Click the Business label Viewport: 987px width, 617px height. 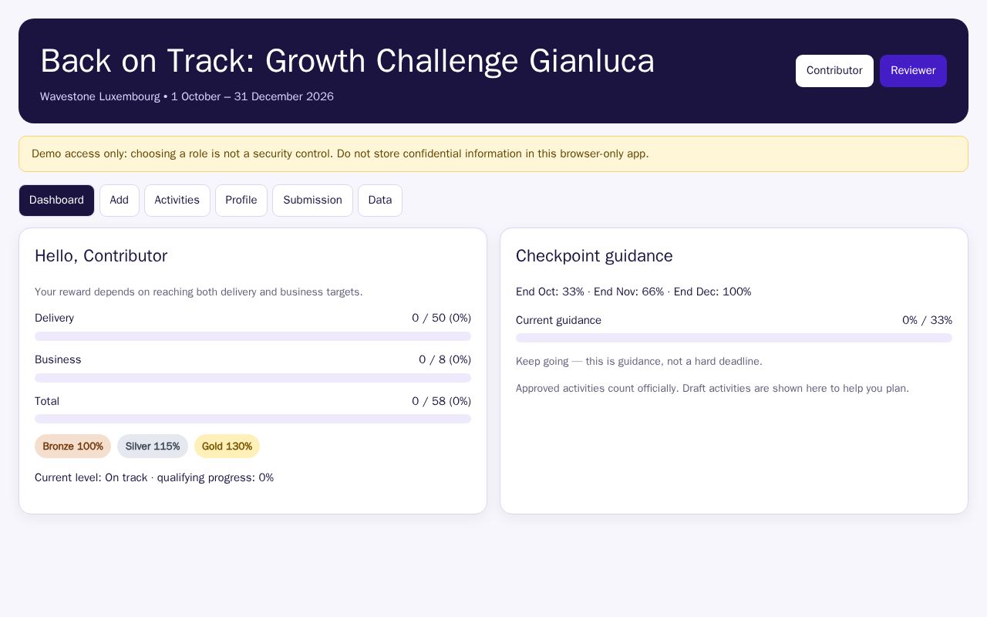pos(58,360)
